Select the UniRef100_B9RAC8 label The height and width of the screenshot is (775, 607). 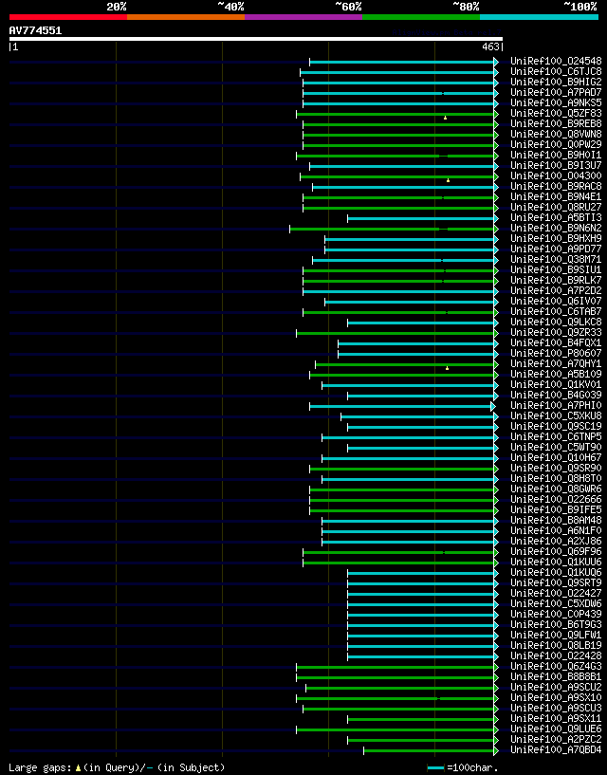[x=556, y=186]
